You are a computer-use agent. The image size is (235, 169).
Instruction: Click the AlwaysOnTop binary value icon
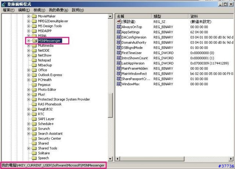pyautogui.click(x=119, y=27)
